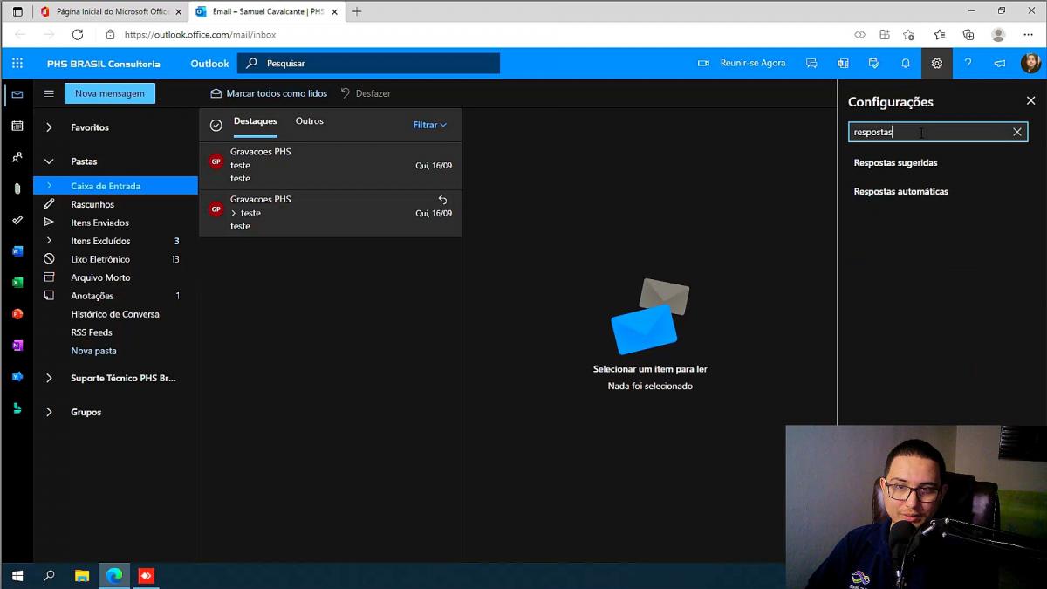Click Nova mensagem button
1047x589 pixels.
pos(110,93)
